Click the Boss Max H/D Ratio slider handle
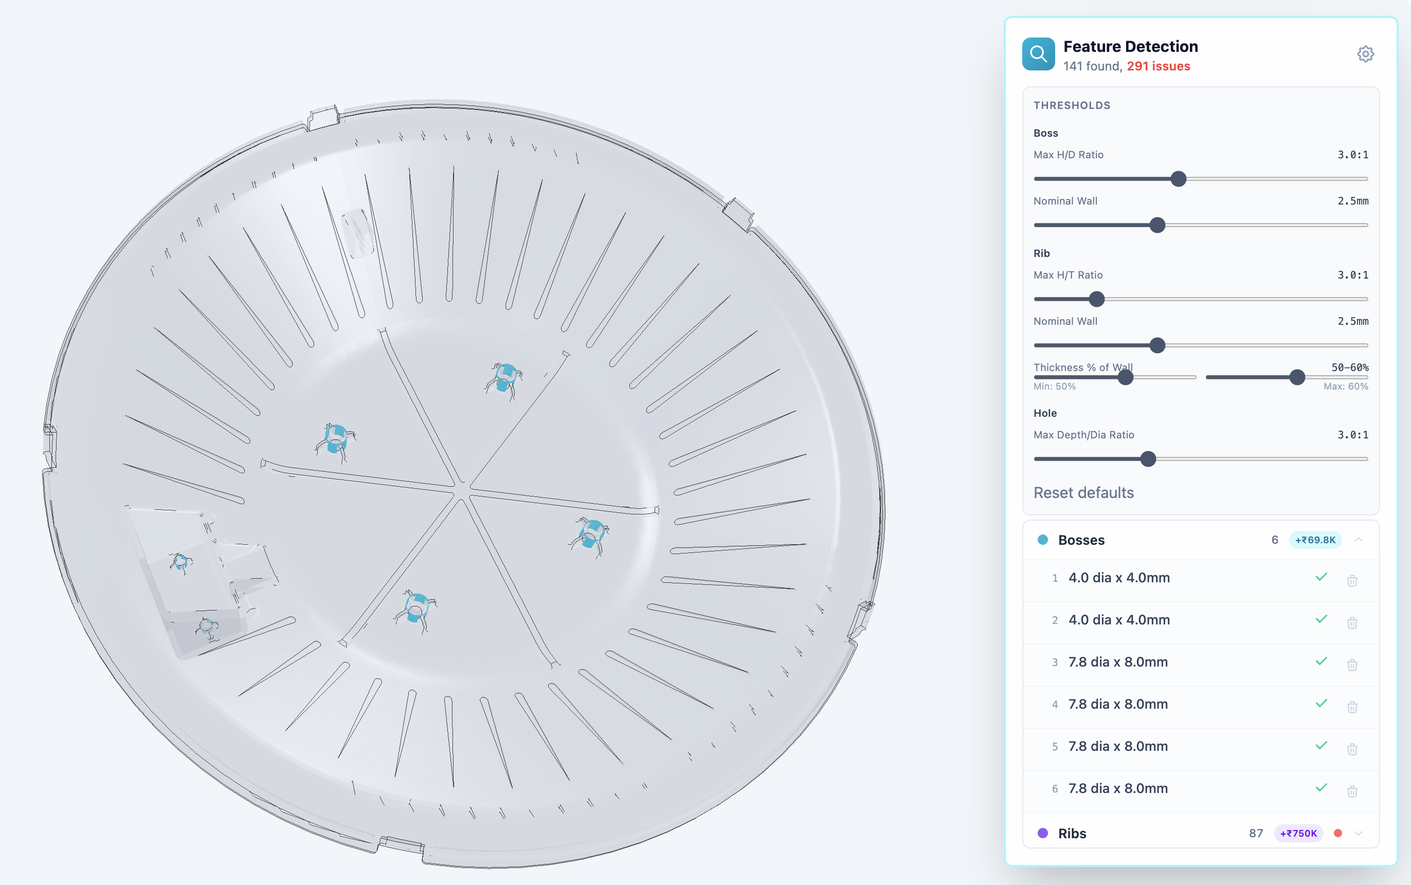The image size is (1411, 885). [1178, 179]
